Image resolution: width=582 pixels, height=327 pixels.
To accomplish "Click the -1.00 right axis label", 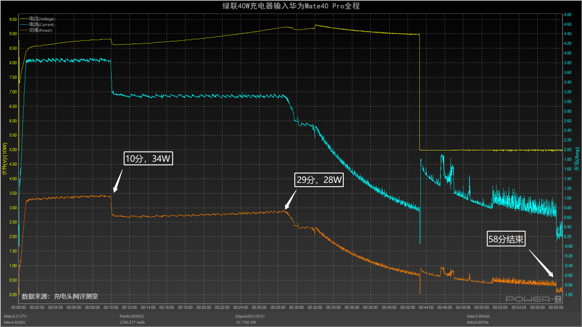I will click(x=569, y=295).
